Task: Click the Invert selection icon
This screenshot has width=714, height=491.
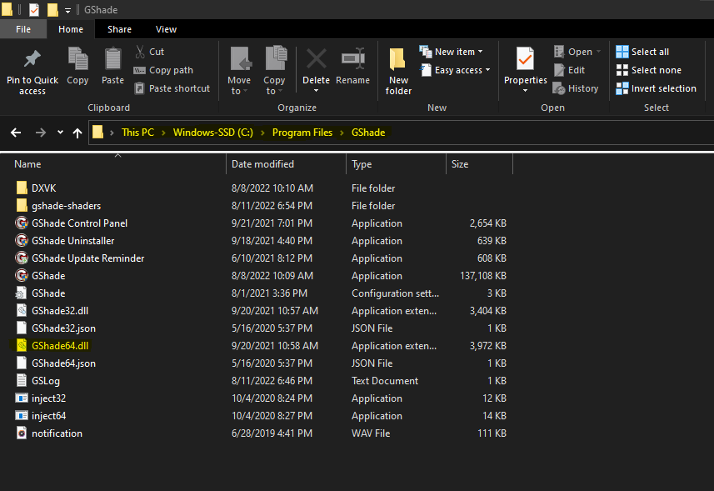Action: (x=622, y=88)
